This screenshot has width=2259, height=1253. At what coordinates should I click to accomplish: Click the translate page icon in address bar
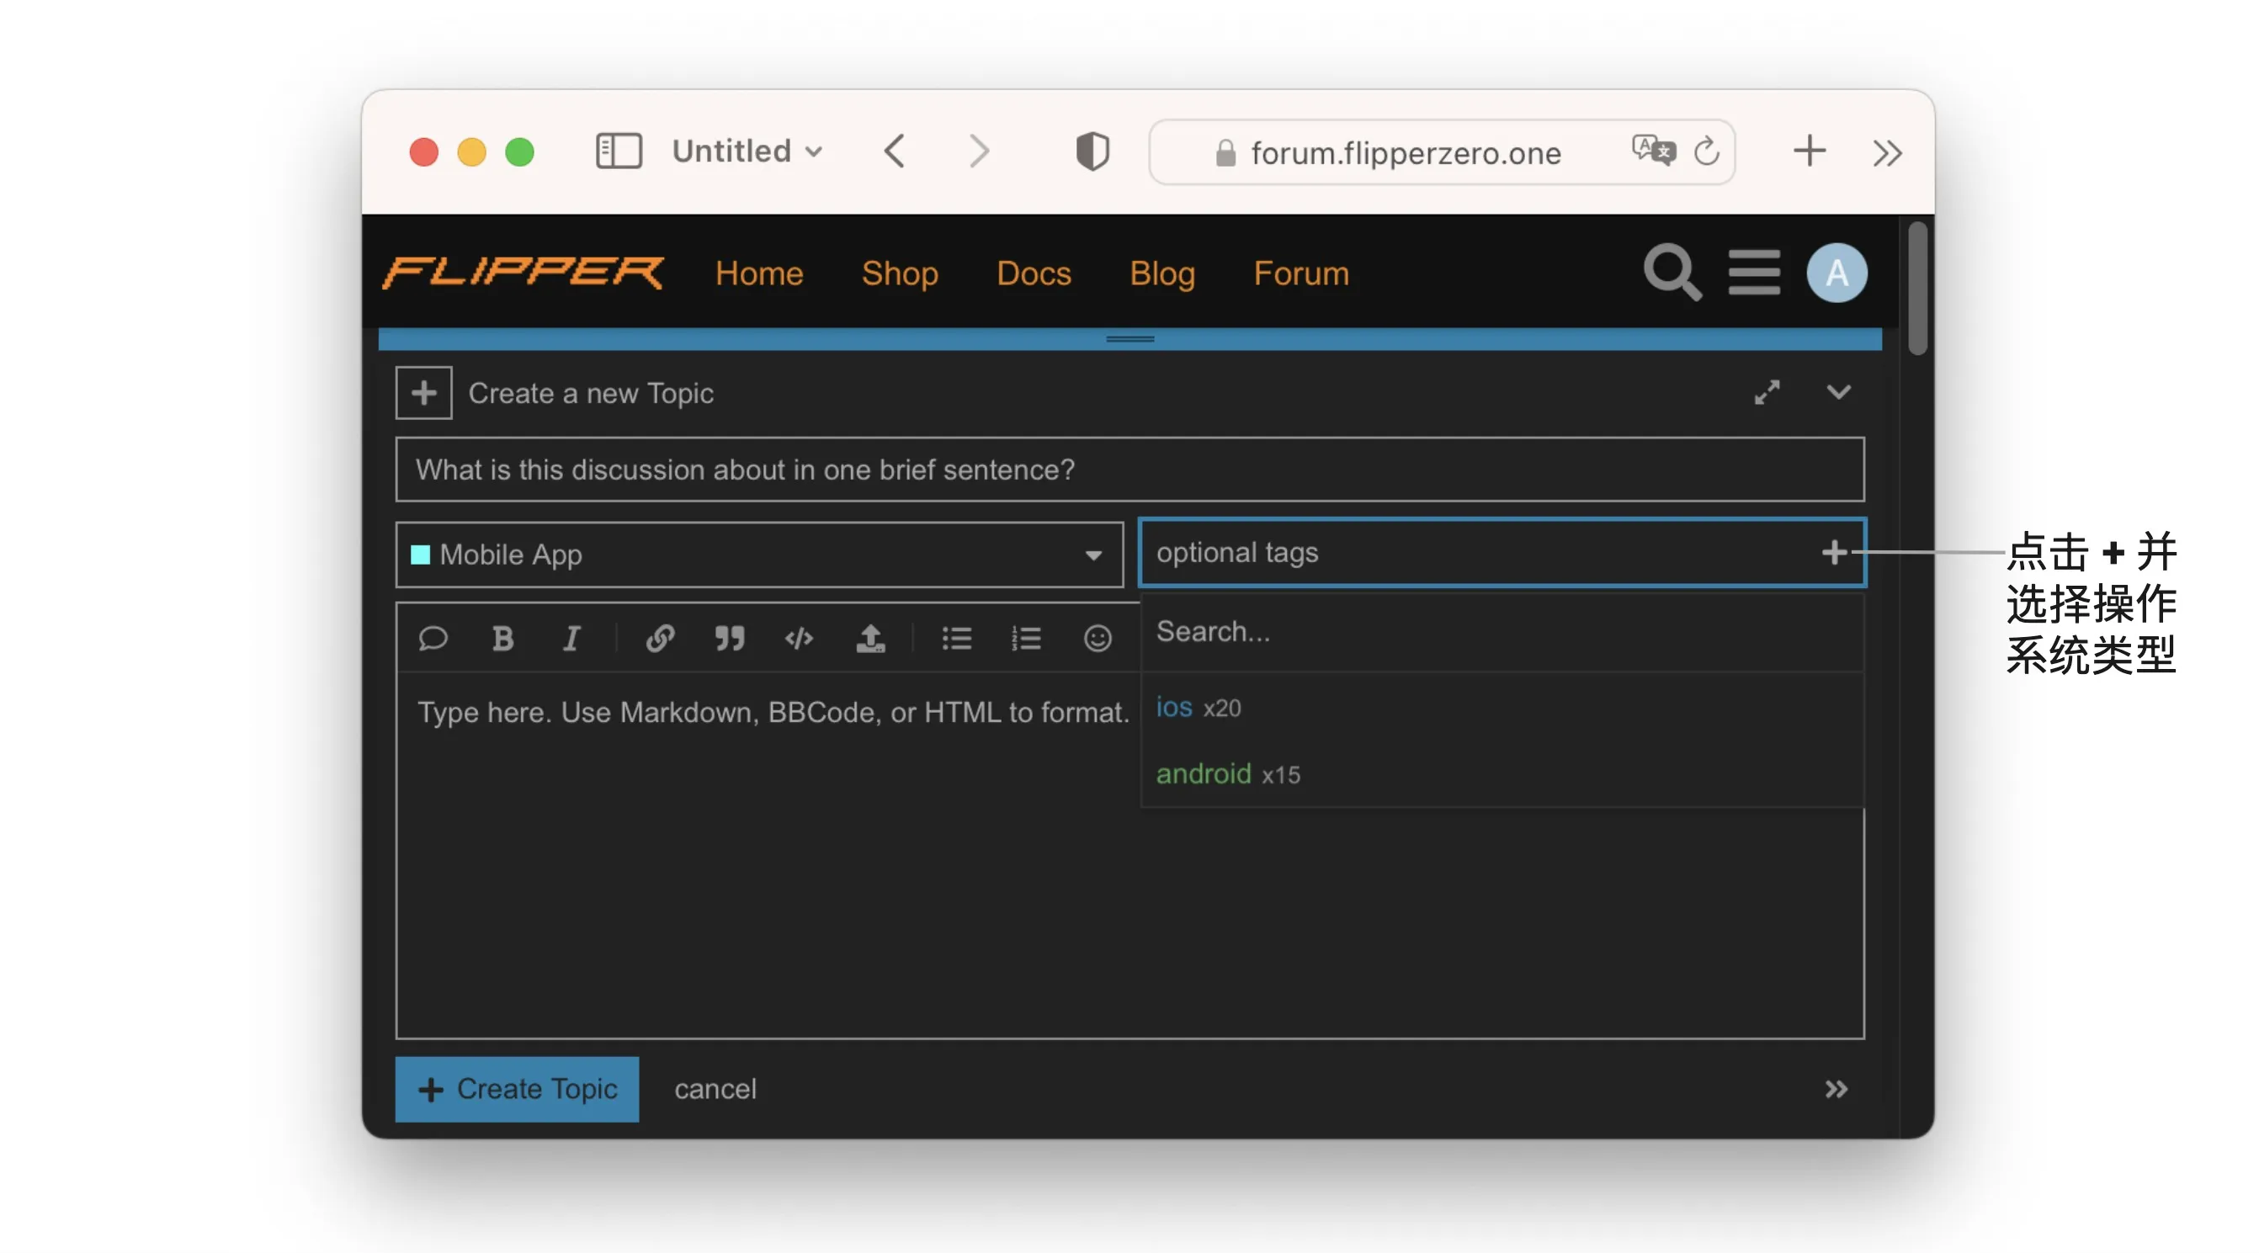coord(1653,151)
